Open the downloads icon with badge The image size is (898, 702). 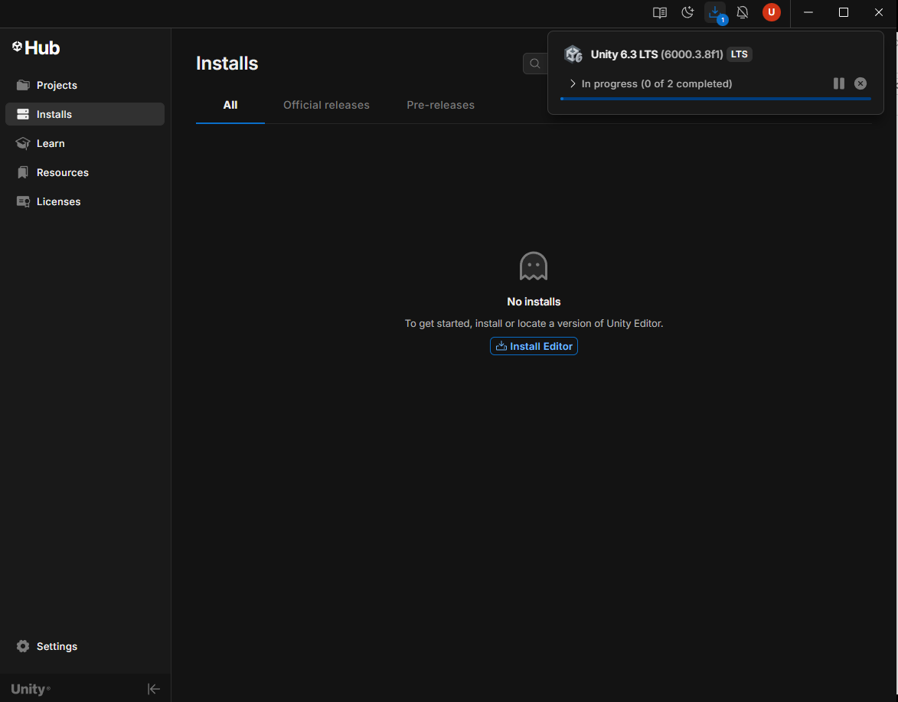click(x=715, y=12)
